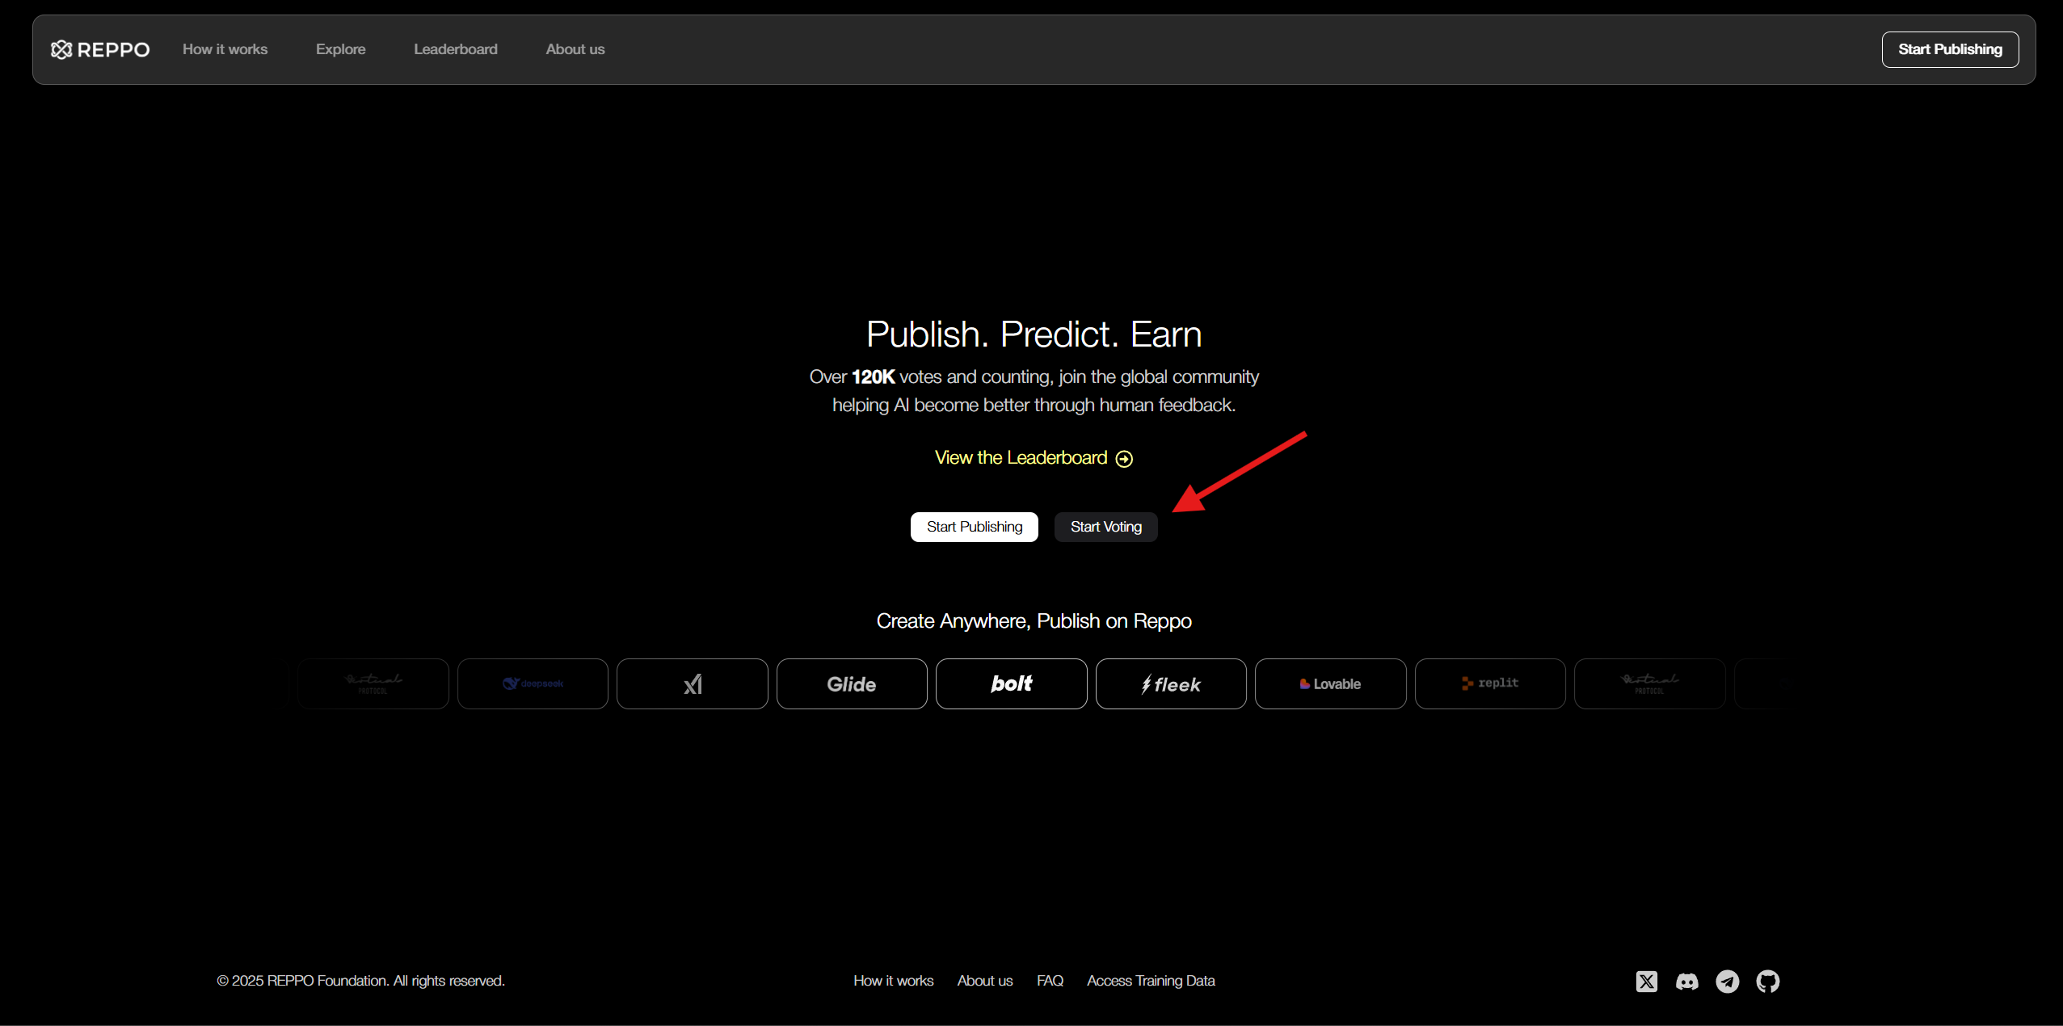Image resolution: width=2063 pixels, height=1026 pixels.
Task: Open the Telegram social icon
Action: [1727, 981]
